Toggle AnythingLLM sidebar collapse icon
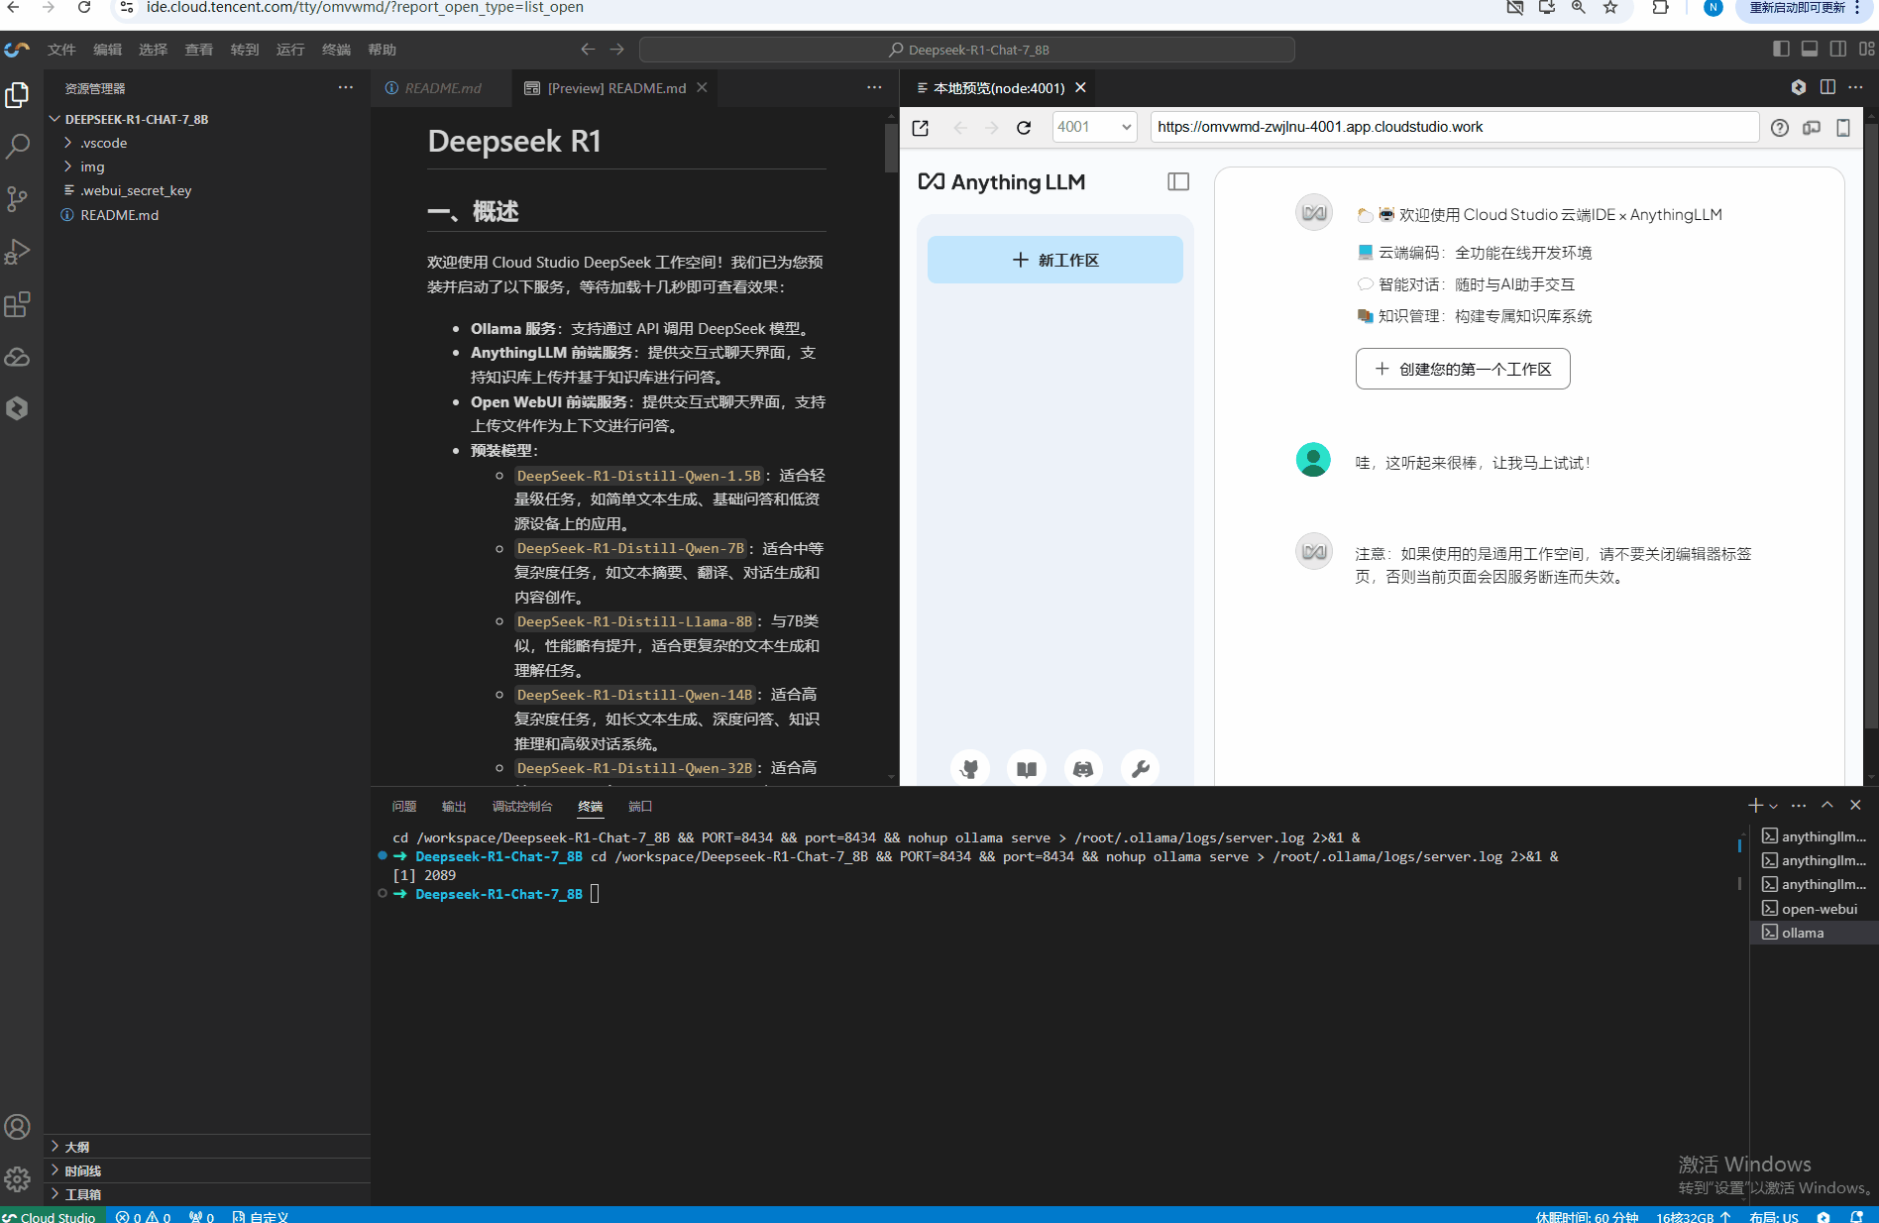The width and height of the screenshot is (1879, 1223). 1178,181
